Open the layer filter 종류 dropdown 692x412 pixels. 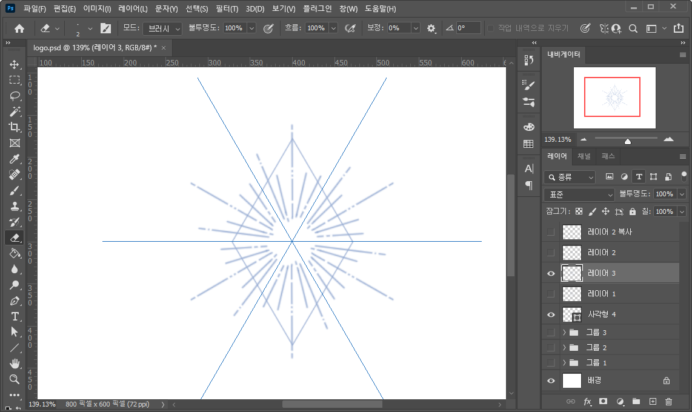570,178
